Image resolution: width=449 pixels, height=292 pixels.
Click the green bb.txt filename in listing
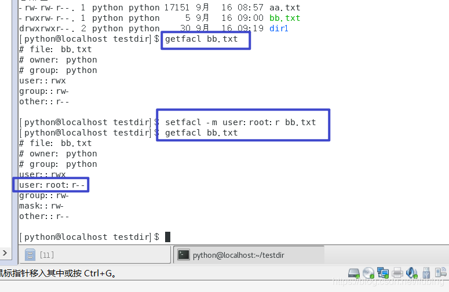coord(284,18)
